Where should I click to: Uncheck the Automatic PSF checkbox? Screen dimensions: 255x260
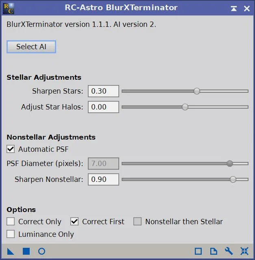click(11, 149)
